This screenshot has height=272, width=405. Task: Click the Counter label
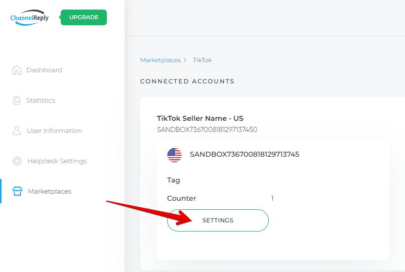[182, 198]
